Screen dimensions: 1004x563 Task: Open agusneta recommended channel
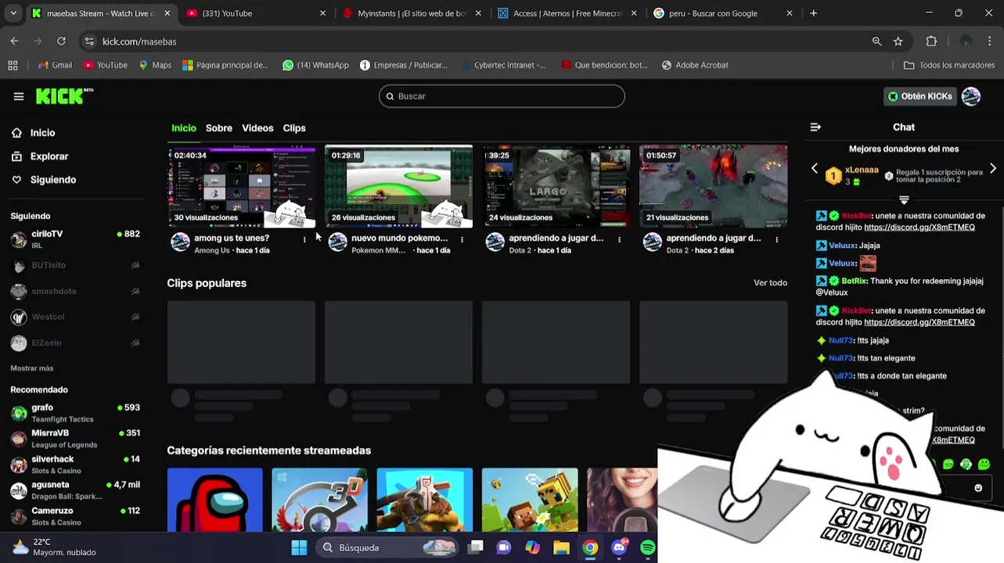point(75,490)
